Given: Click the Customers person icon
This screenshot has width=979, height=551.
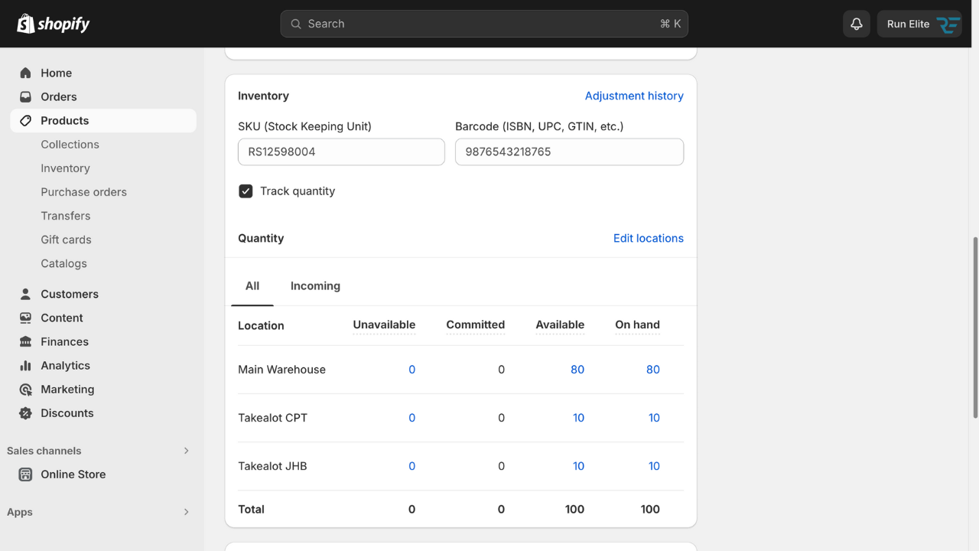Looking at the screenshot, I should [25, 294].
